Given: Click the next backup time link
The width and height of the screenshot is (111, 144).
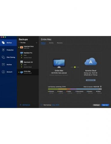Looking at the screenshot, I should [x=55, y=105].
